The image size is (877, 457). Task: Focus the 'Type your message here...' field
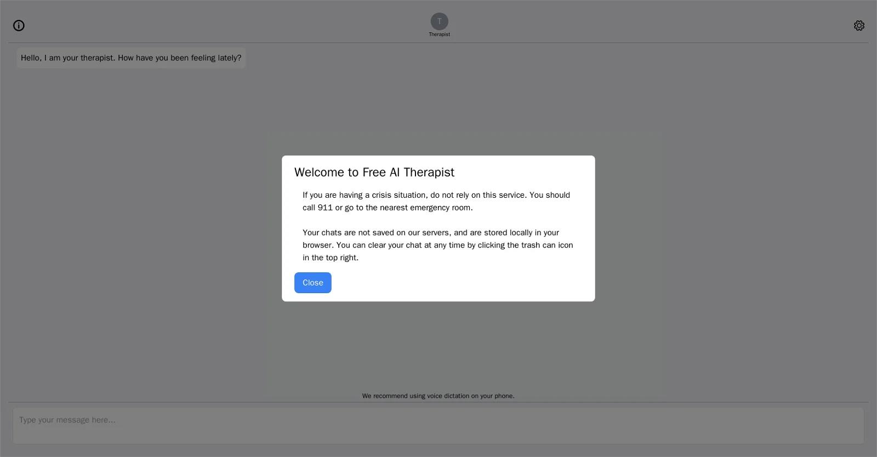click(438, 425)
